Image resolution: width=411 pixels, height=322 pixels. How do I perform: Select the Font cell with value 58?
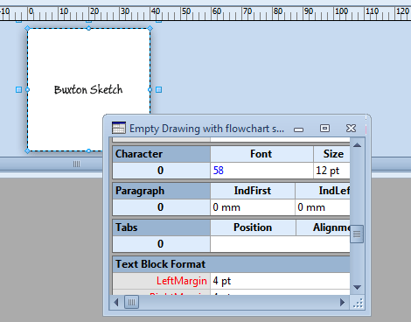pyautogui.click(x=261, y=171)
